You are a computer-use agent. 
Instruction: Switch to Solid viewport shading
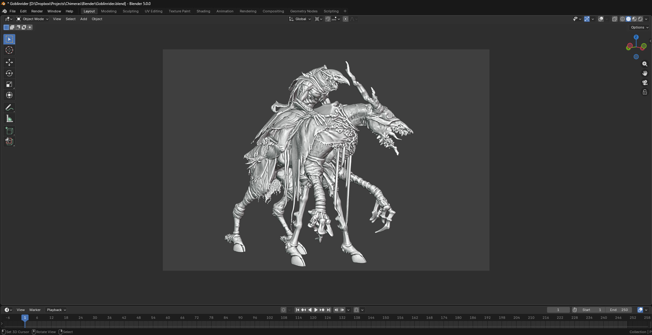tap(628, 19)
